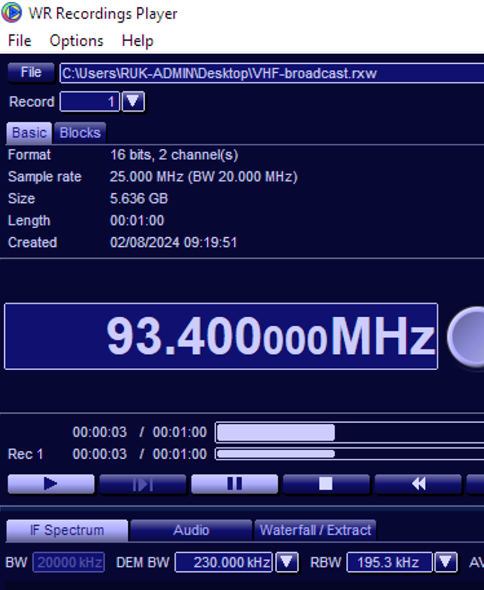Screen dimensions: 484x590
Task: Pause the recording playback
Action: [234, 484]
